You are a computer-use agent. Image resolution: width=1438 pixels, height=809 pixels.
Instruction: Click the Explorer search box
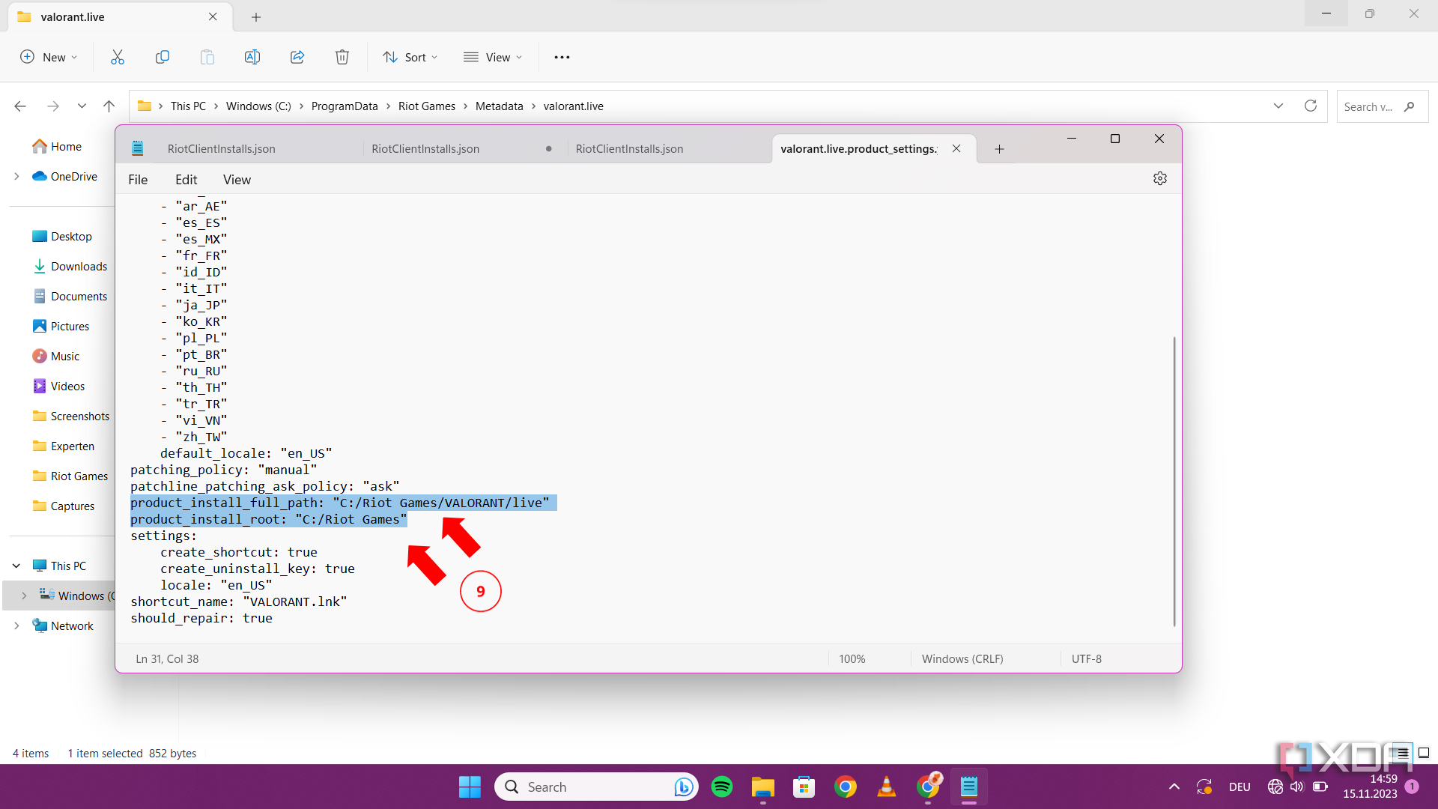[1382, 106]
